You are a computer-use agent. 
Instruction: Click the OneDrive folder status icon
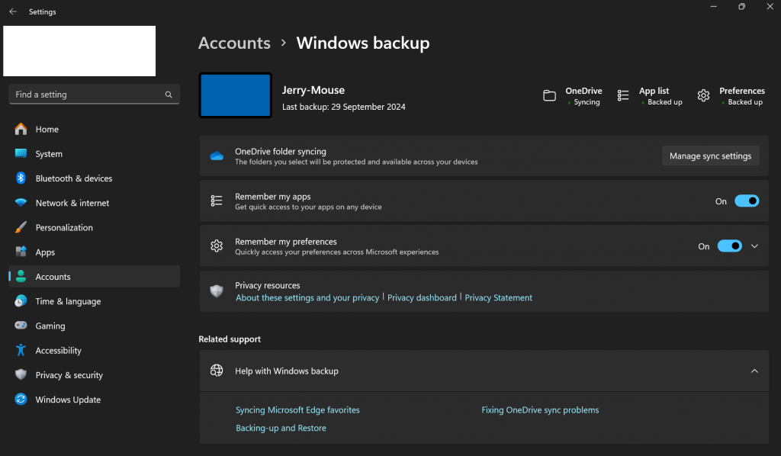click(549, 95)
